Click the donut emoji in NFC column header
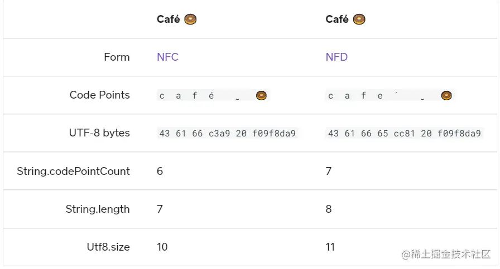 click(190, 19)
